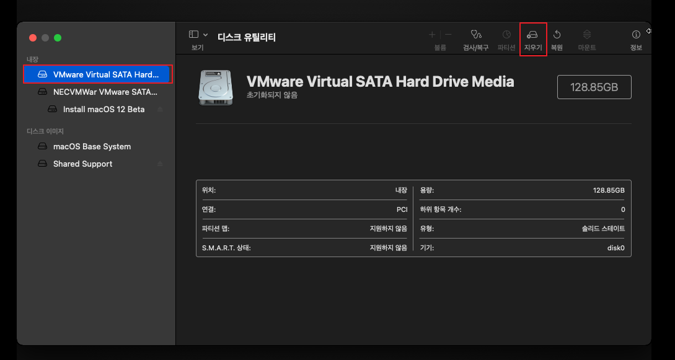The width and height of the screenshot is (675, 360).
Task: Open the 보기 view dropdown chevron
Action: click(205, 35)
